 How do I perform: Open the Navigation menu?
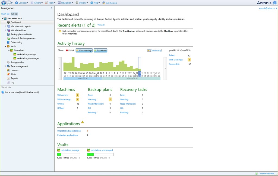point(65,3)
